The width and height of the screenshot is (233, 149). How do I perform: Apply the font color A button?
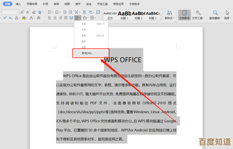[31, 18]
